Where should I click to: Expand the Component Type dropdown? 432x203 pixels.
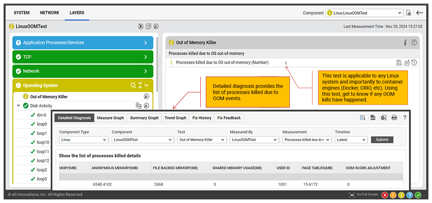pyautogui.click(x=84, y=140)
